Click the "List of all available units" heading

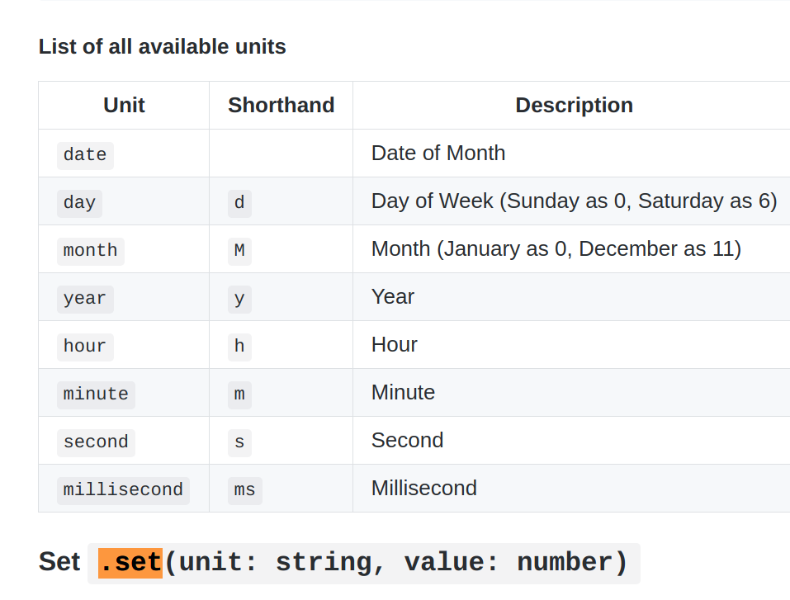[162, 47]
